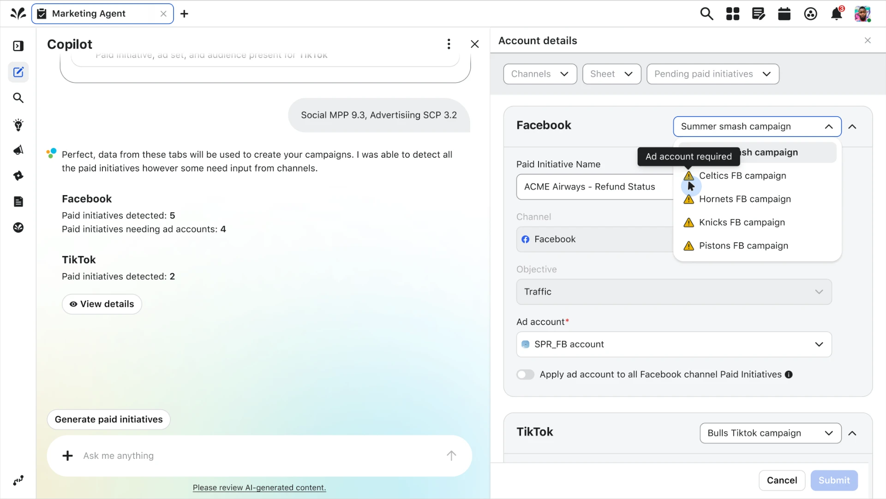886x499 pixels.
Task: Open a new tab with plus icon
Action: pyautogui.click(x=184, y=14)
